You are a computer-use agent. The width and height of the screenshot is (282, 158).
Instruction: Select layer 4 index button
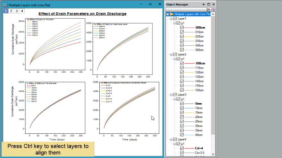22,11
